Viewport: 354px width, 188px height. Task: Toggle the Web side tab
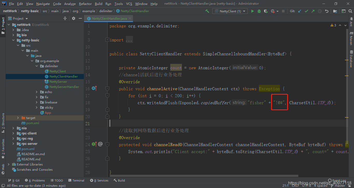click(x=3, y=169)
